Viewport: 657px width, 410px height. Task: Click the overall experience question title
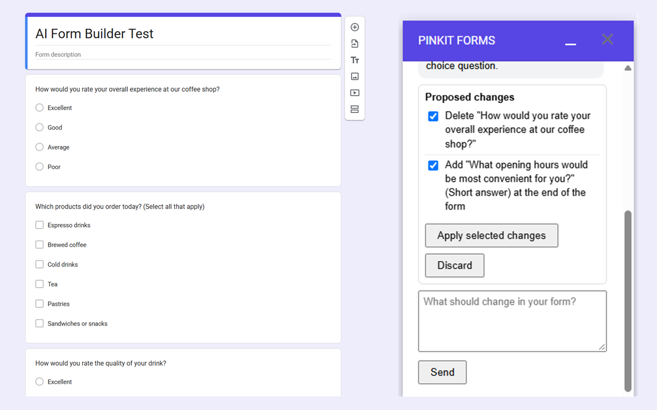127,89
